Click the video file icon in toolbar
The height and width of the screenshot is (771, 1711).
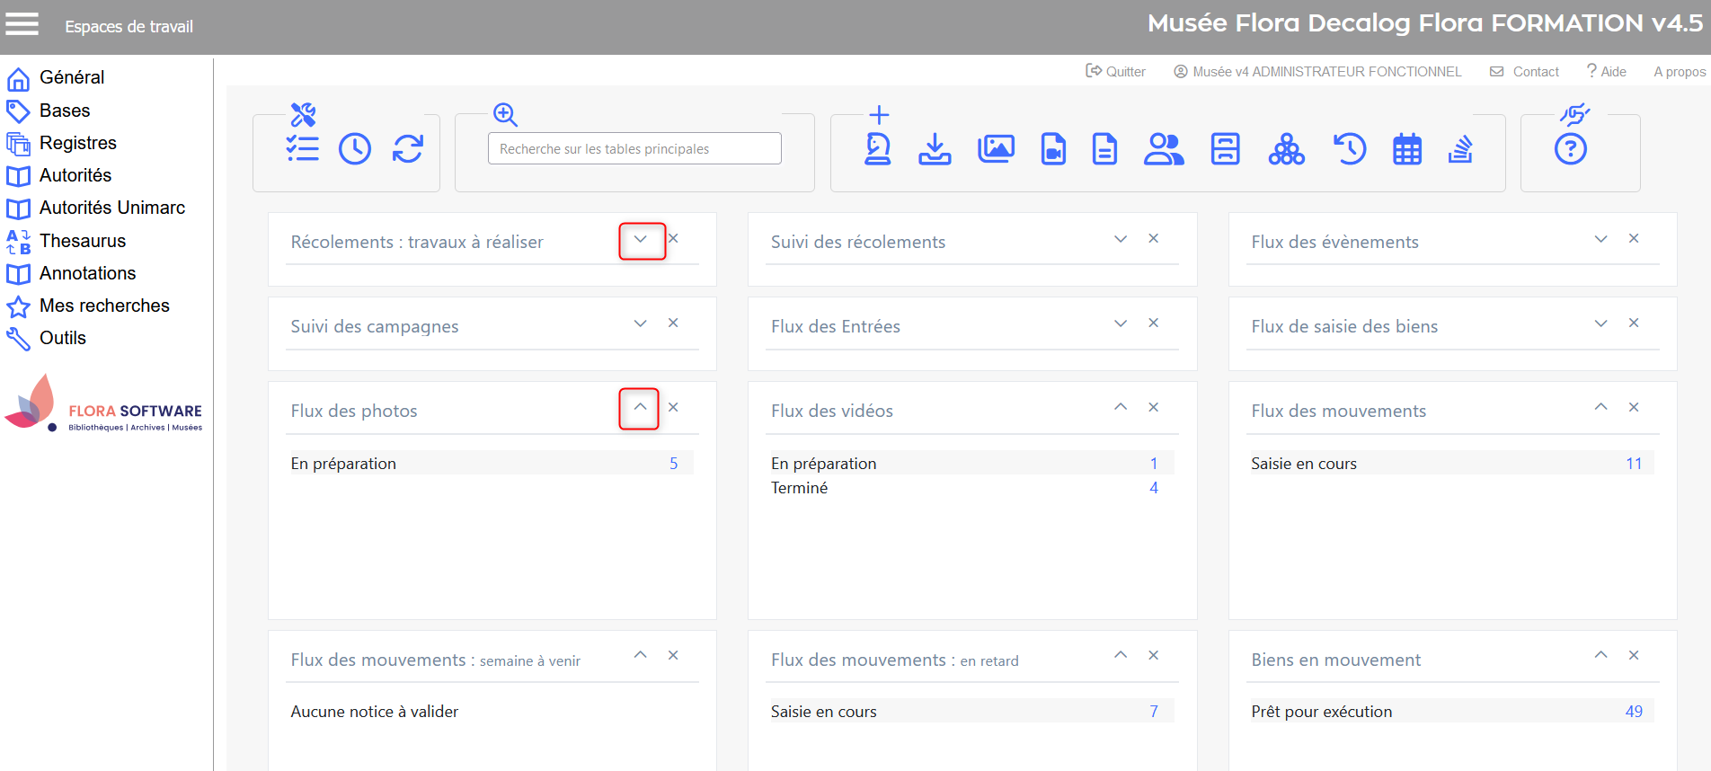pos(1053,149)
